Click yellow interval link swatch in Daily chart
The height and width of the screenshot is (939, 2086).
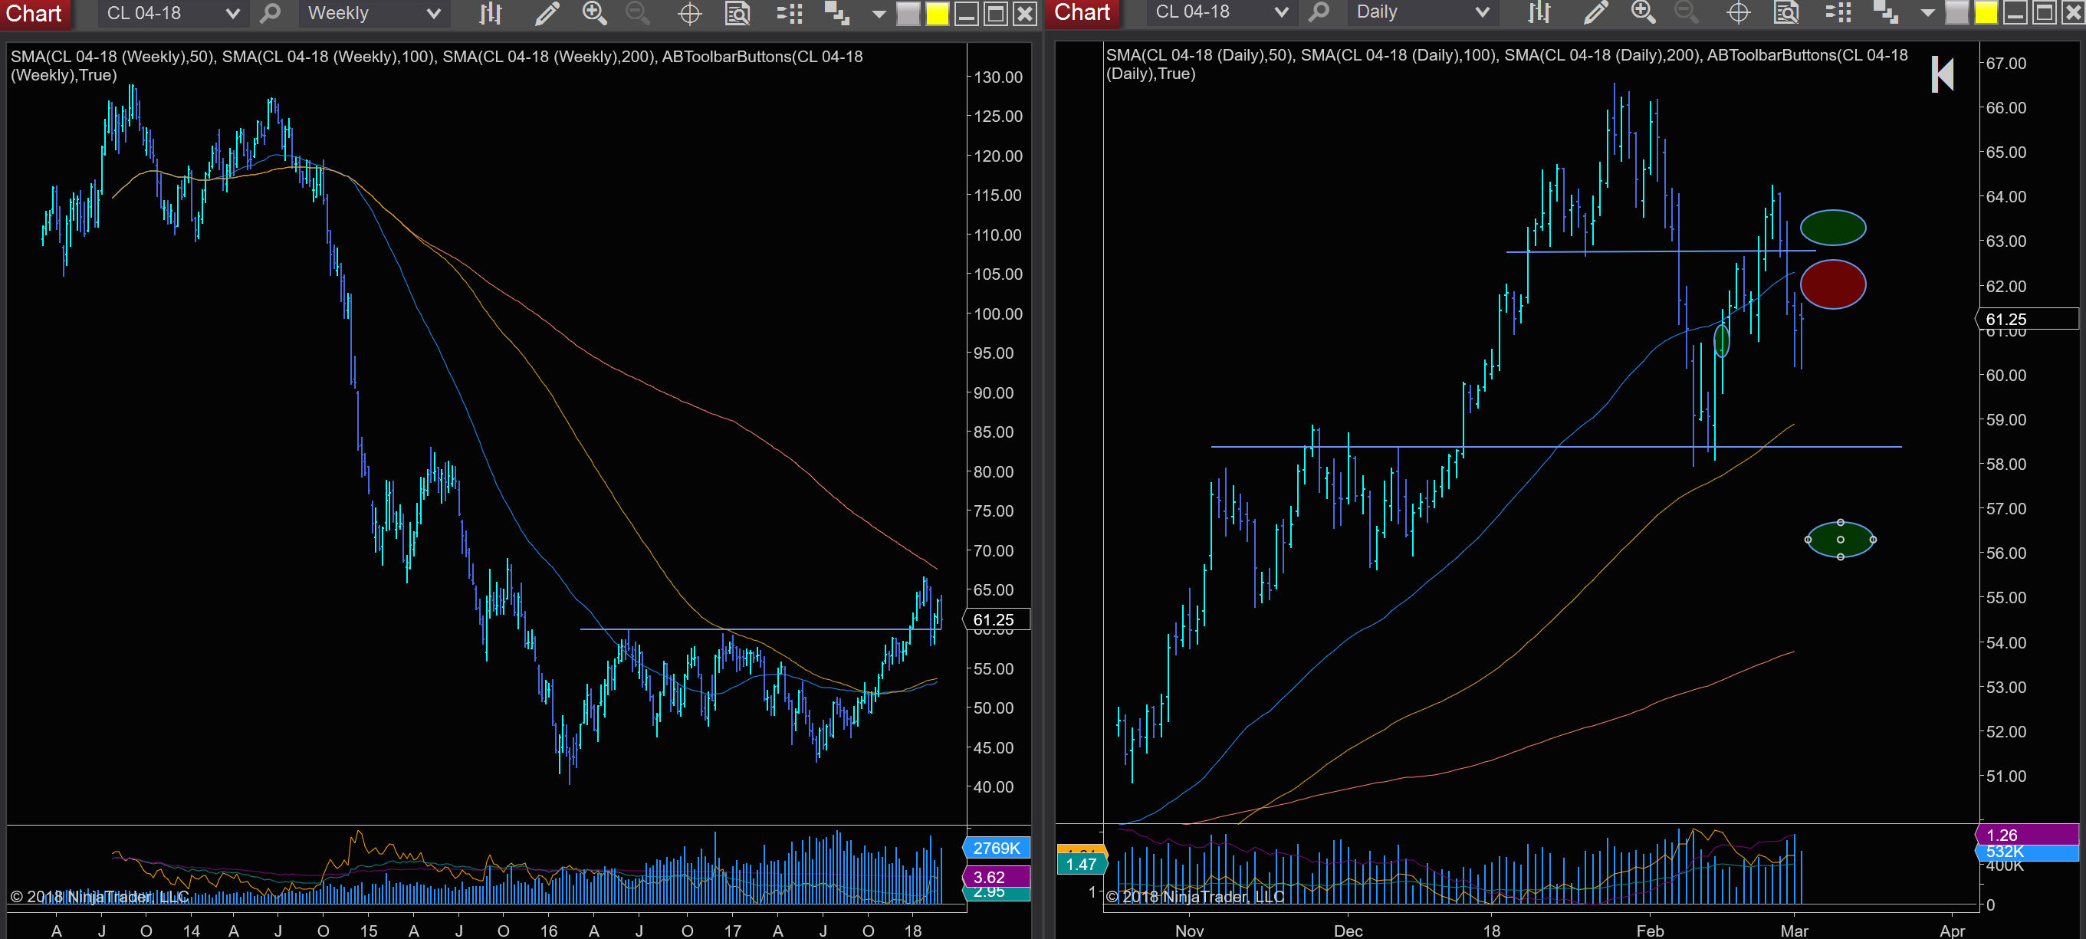(x=1986, y=13)
